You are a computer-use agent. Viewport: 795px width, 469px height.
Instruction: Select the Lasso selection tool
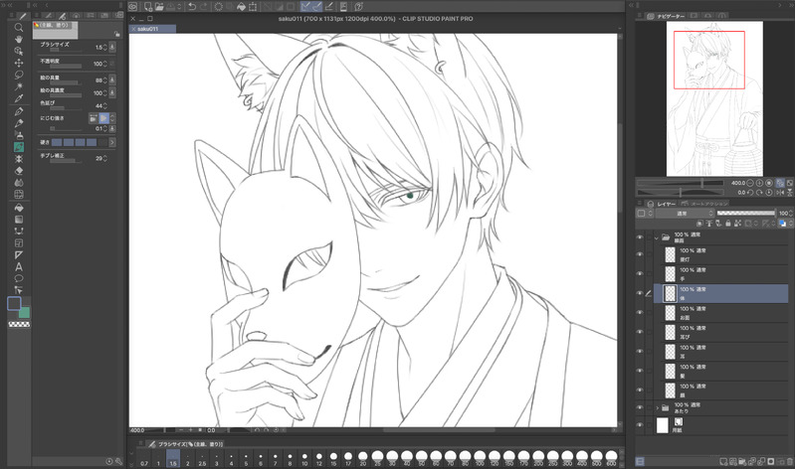[x=19, y=75]
